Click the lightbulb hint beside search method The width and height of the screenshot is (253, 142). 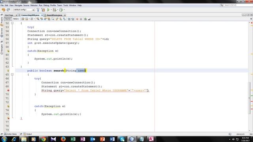pos(8,71)
